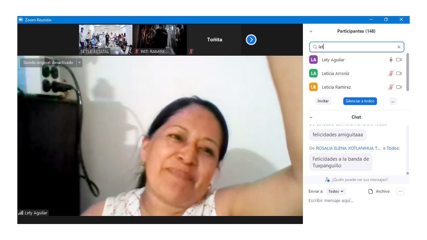Click the felicidades amiguitaaa message

pyautogui.click(x=338, y=135)
